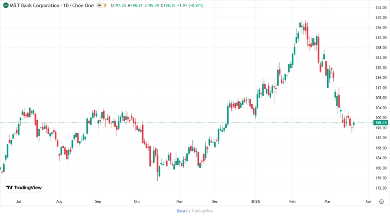The image size is (390, 216).
Task: Click the 2026 time axis label
Action: pyautogui.click(x=255, y=201)
